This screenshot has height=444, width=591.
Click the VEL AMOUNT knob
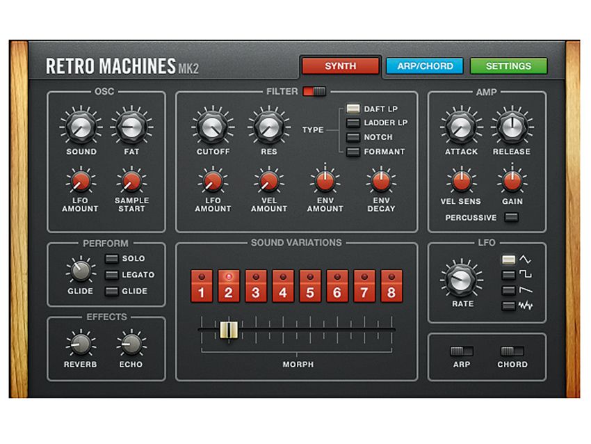(x=269, y=182)
